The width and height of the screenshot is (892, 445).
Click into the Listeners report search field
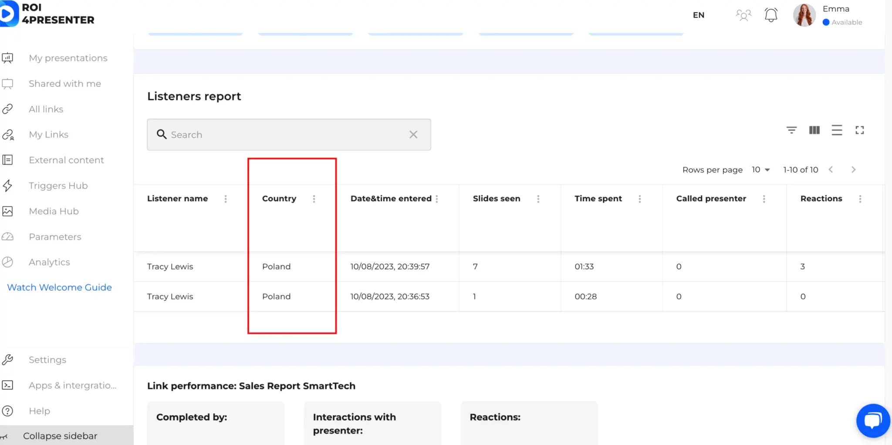[283, 135]
